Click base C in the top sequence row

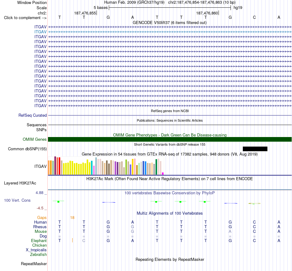(x=255, y=17)
